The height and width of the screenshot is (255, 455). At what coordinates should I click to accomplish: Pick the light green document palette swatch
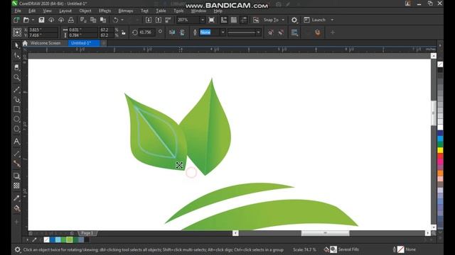(70, 239)
